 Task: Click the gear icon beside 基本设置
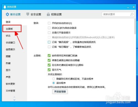7,14
